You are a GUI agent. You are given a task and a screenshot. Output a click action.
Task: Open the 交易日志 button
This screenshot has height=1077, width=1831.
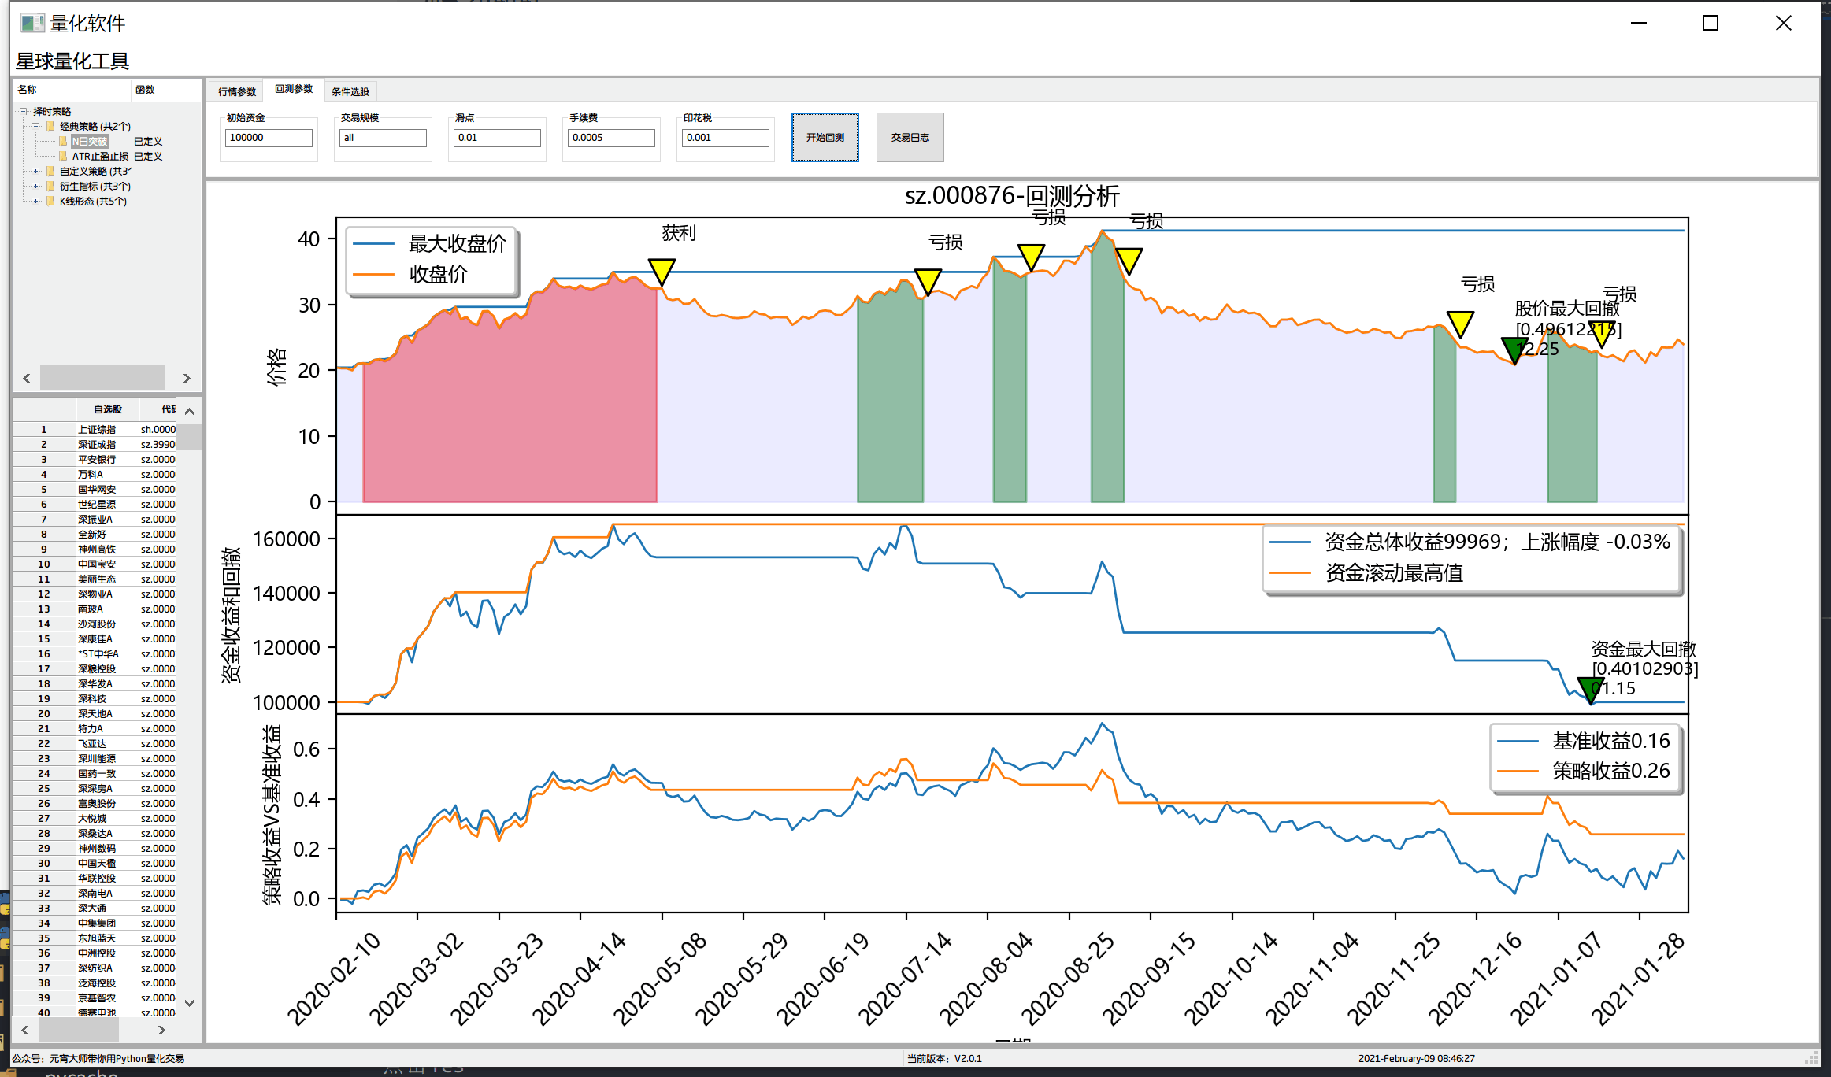point(910,137)
